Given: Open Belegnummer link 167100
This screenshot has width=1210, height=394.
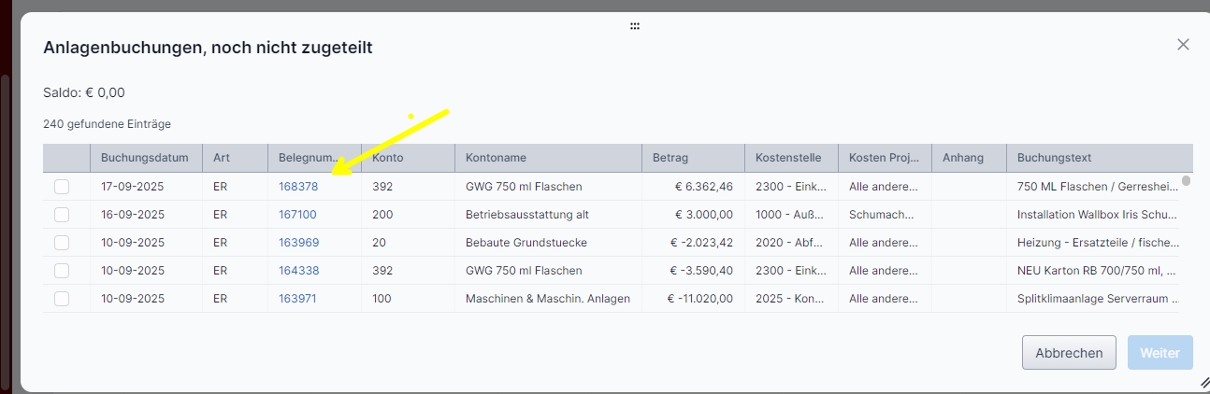Looking at the screenshot, I should 297,215.
